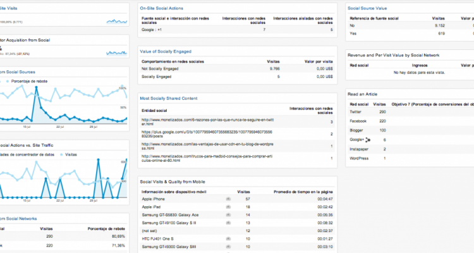Open device image icon for Galaxy Ace
The width and height of the screenshot is (474, 253).
point(228,215)
